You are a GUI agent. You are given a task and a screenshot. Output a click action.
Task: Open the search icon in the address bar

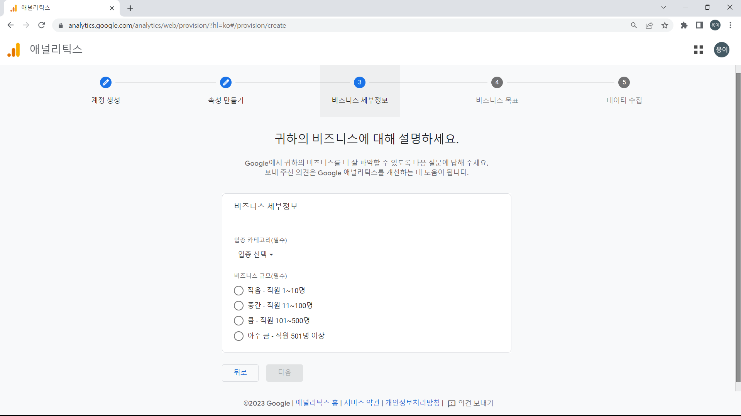pos(634,25)
